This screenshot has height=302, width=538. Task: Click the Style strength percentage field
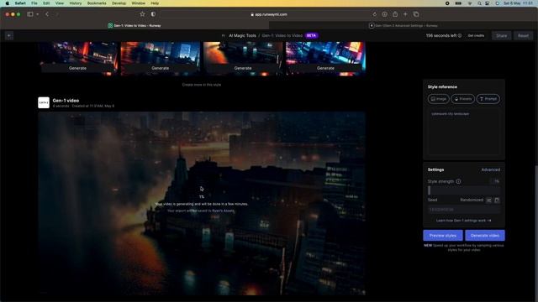coord(495,181)
